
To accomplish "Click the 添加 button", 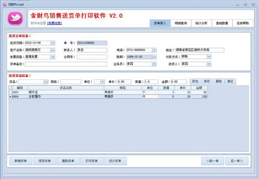I will click(x=195, y=81).
